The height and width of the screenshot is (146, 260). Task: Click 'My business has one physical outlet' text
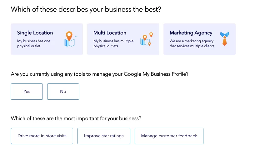(x=33, y=43)
